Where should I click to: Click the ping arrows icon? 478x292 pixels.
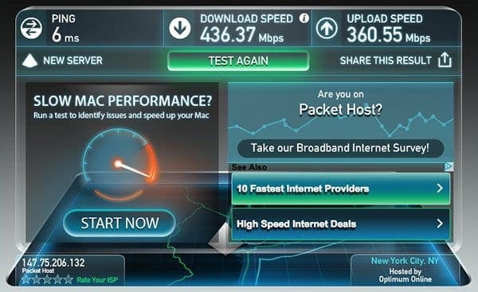tap(31, 28)
